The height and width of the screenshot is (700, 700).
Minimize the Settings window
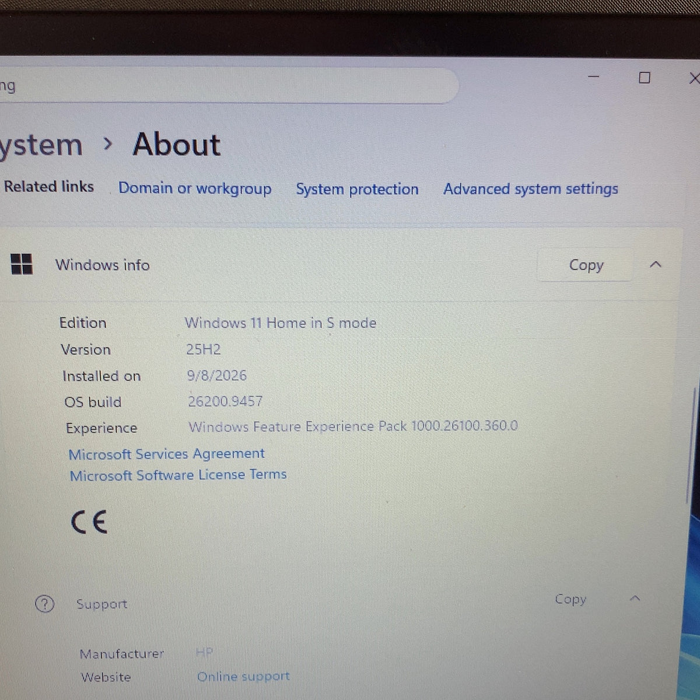(x=594, y=77)
